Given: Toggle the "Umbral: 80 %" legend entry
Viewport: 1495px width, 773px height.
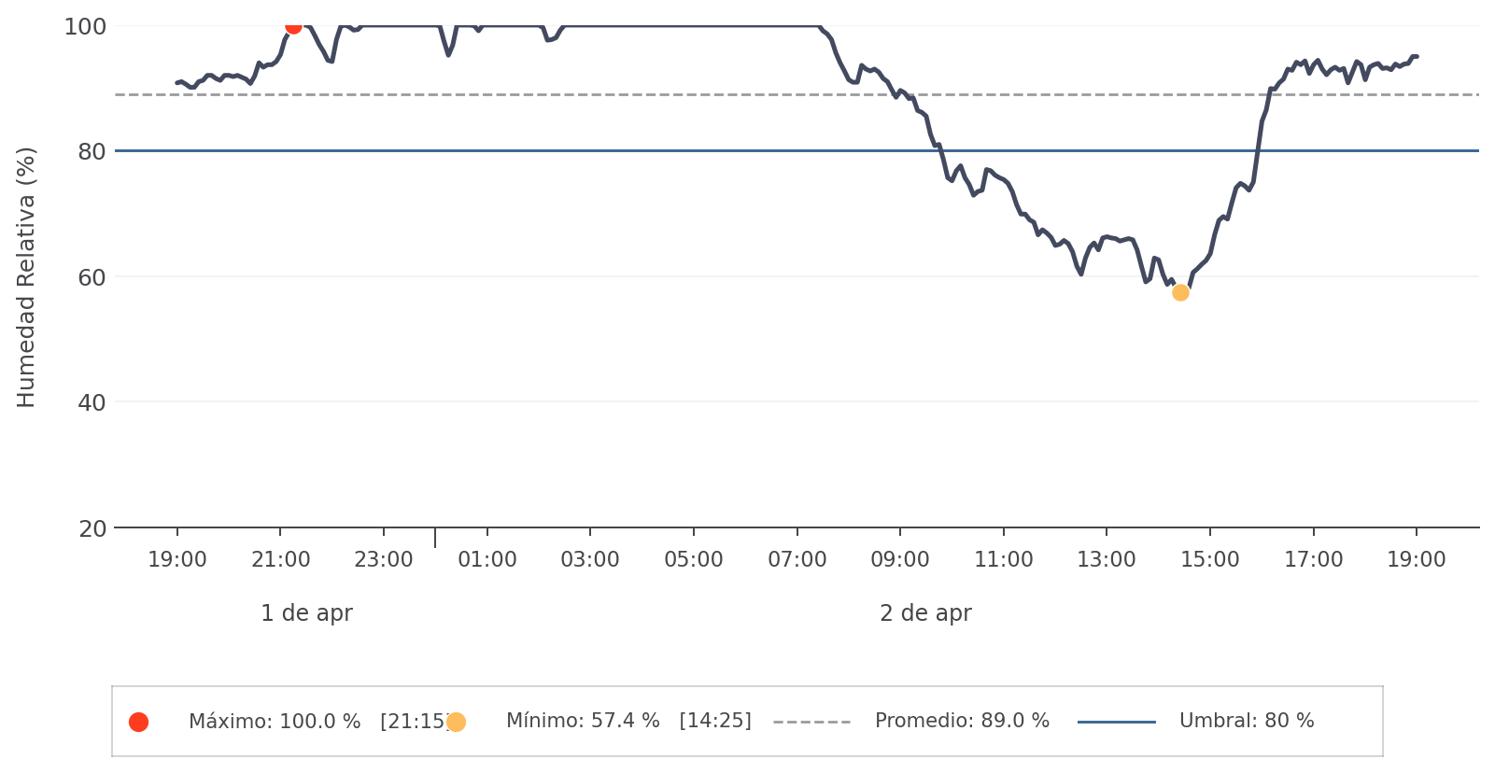Looking at the screenshot, I should pyautogui.click(x=1246, y=722).
